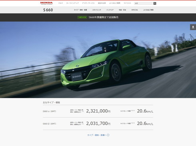The width and height of the screenshot is (196, 146).
Task: Open the dealer locator pin icon
Action: [x=193, y=27]
